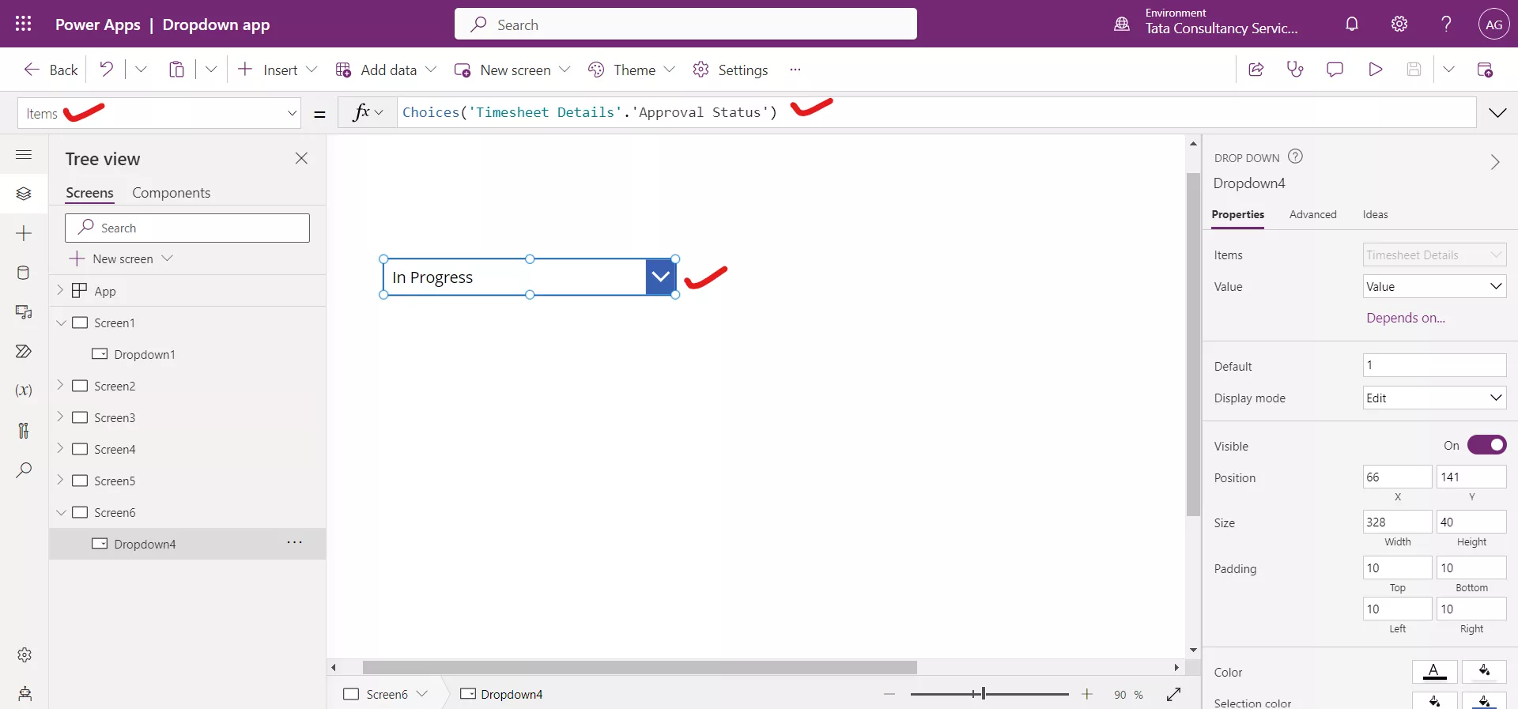This screenshot has height=709, width=1518.
Task: Collapse Screen6 in tree view
Action: [x=61, y=512]
